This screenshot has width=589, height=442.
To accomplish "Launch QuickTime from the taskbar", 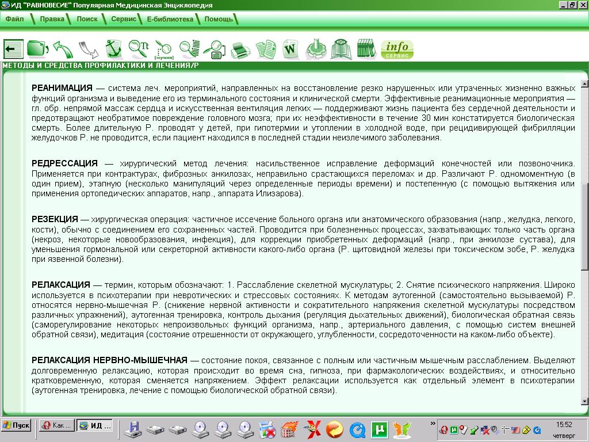I will point(357,429).
